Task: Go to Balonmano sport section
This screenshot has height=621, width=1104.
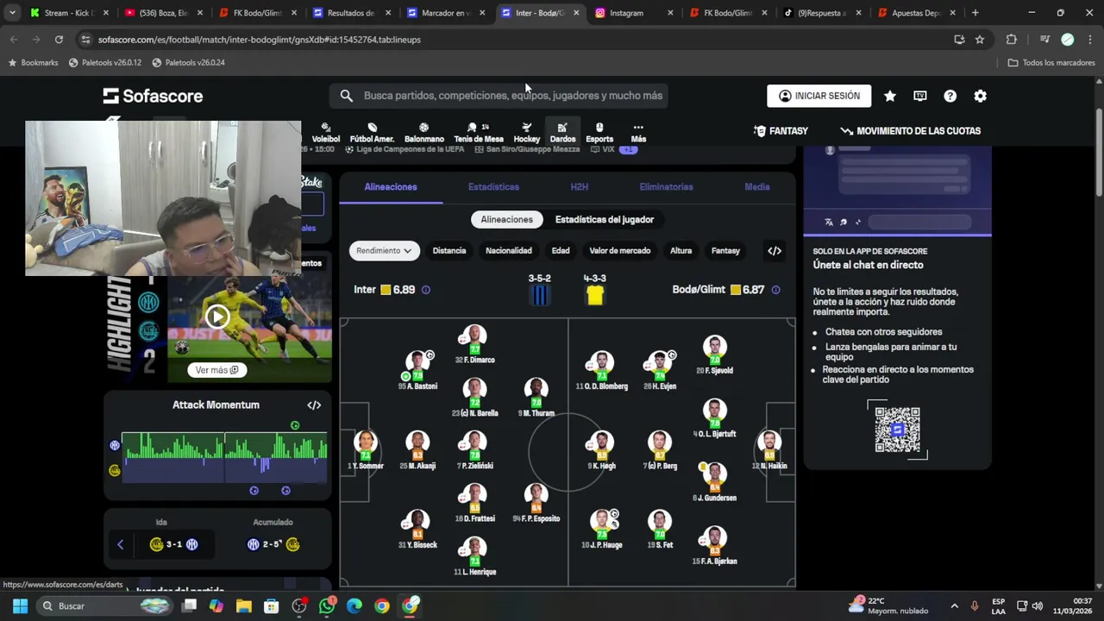Action: 423,132
